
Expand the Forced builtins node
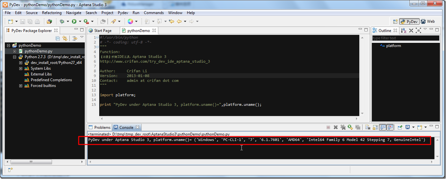click(21, 86)
